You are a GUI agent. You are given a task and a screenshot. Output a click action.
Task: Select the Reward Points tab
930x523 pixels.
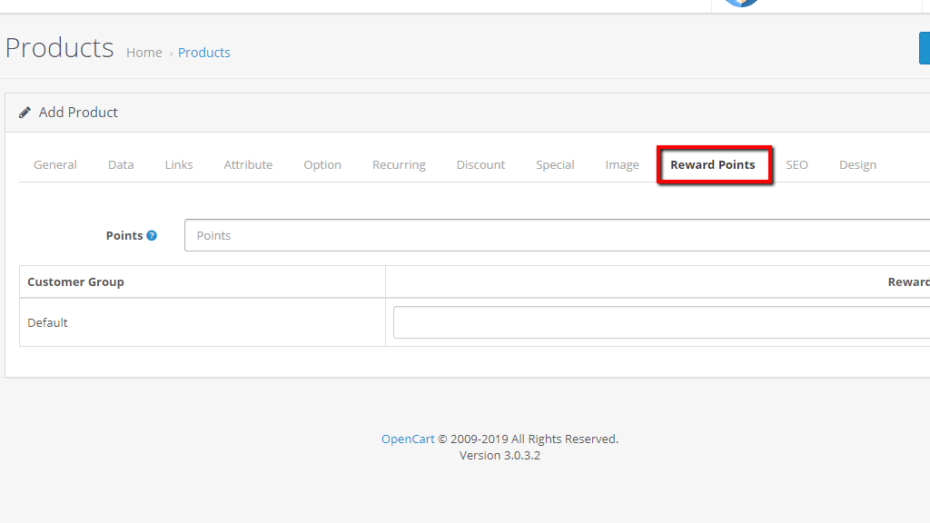[713, 165]
